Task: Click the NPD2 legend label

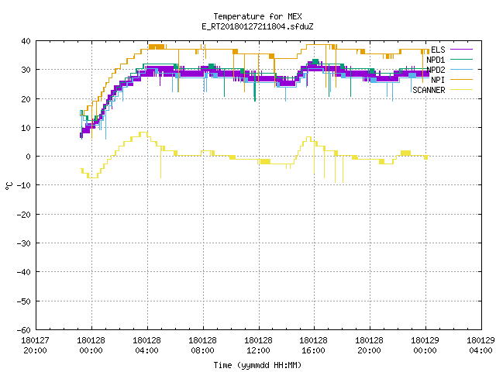Action: pos(436,70)
